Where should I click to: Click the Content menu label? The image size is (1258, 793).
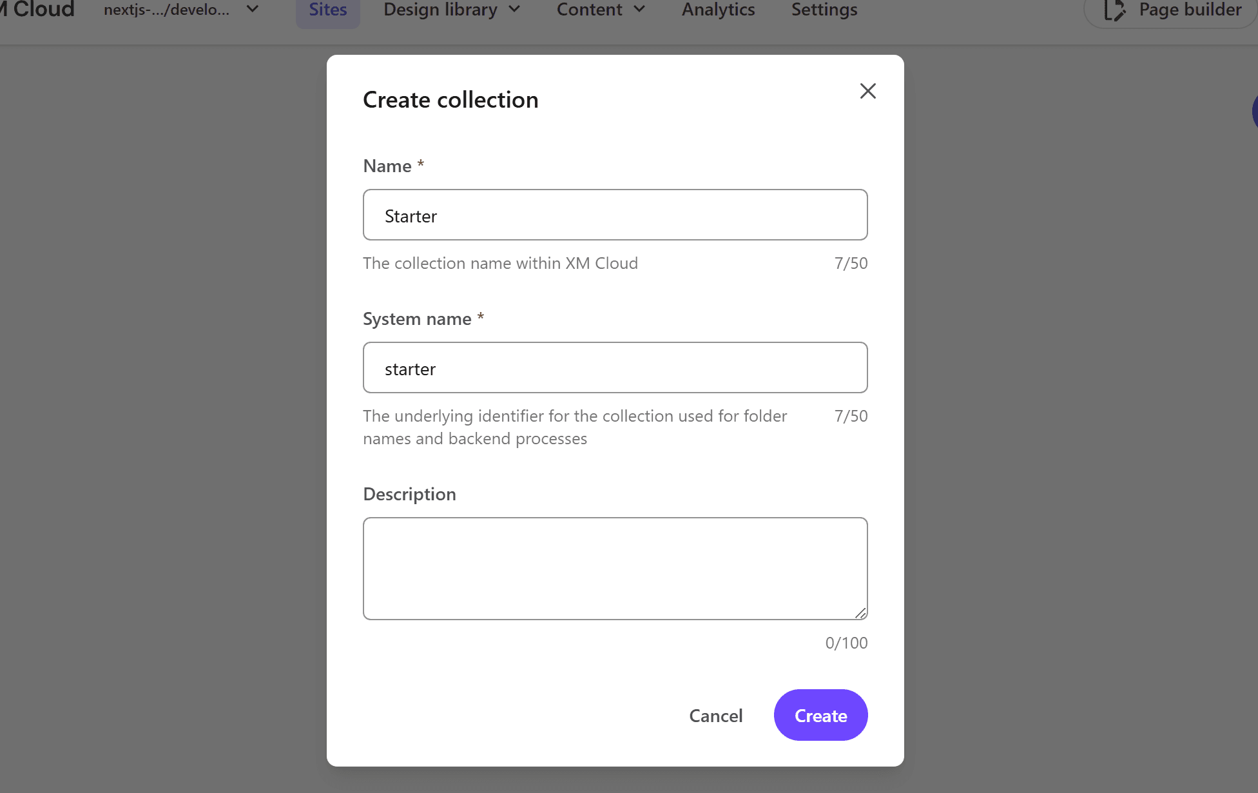pos(589,10)
